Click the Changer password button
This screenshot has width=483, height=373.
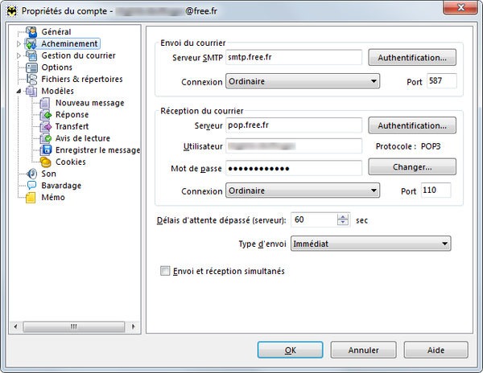click(x=412, y=167)
